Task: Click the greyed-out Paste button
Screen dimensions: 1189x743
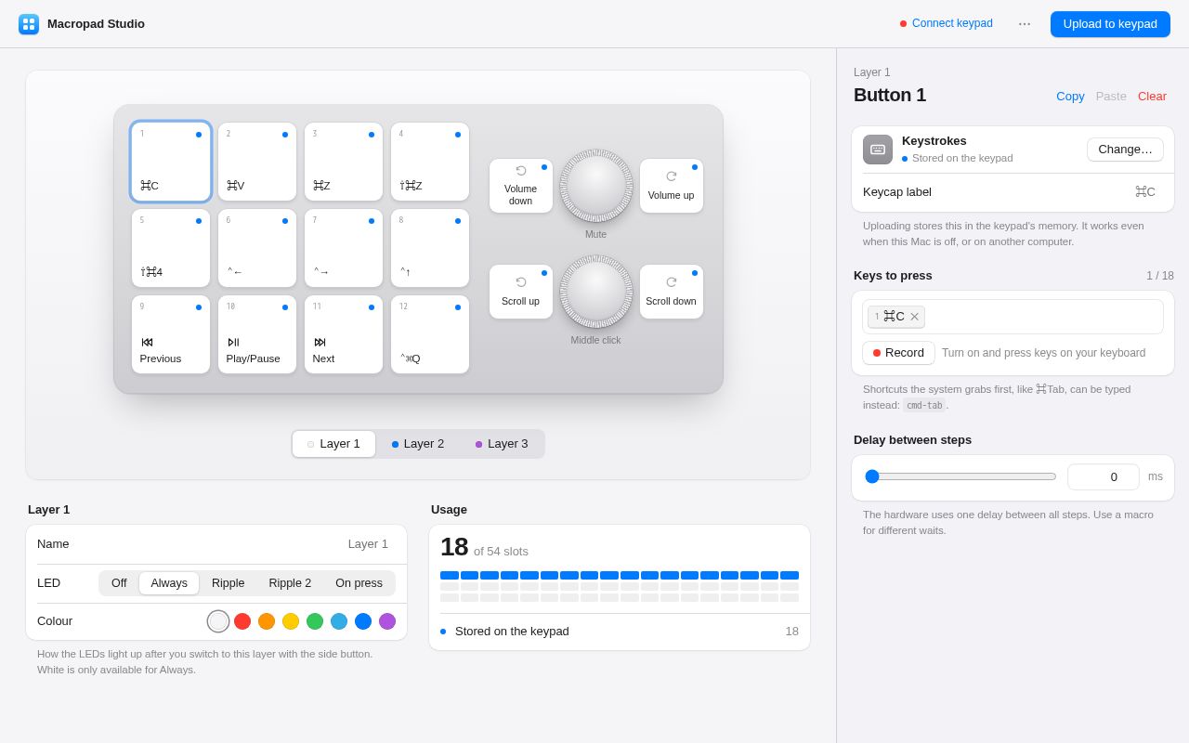Action: click(1111, 96)
